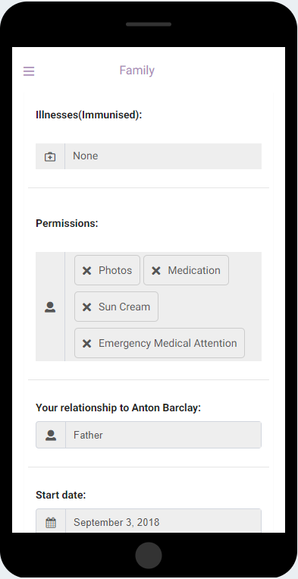Click the person icon beside Permissions tags
The image size is (298, 579).
click(x=50, y=307)
